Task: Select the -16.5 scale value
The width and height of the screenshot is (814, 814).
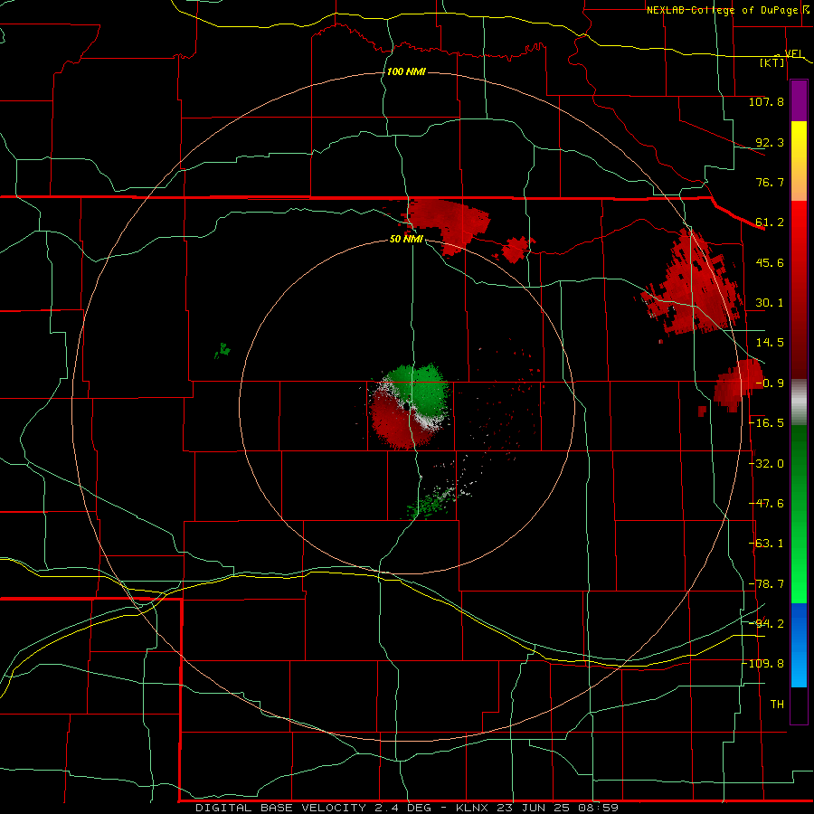Action: point(767,423)
